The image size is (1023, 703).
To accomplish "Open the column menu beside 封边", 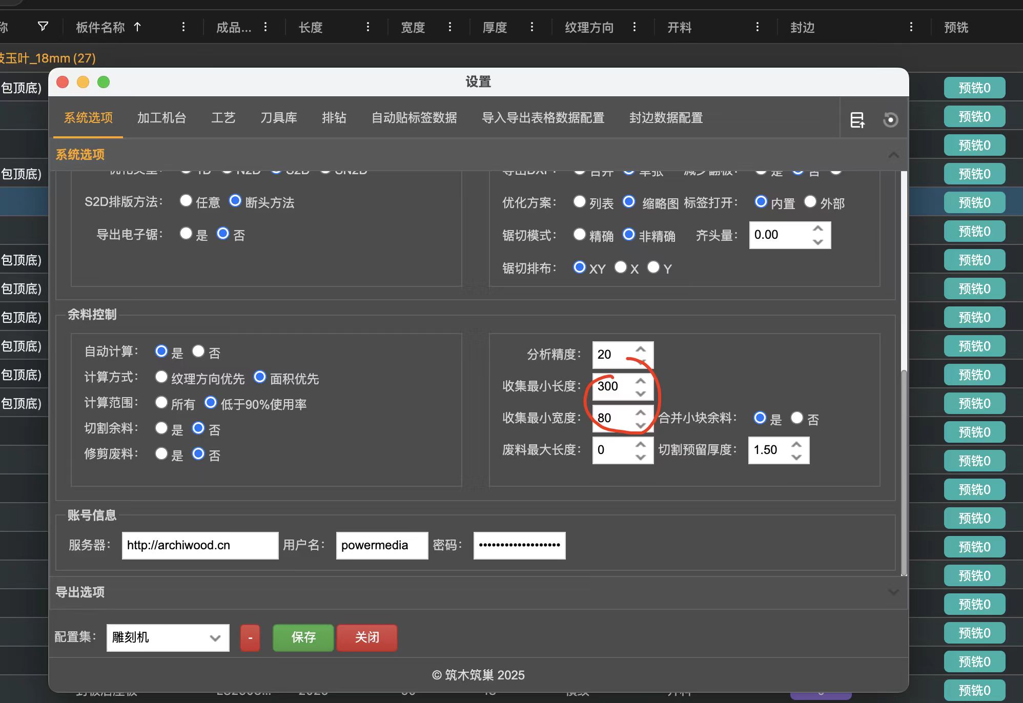I will pos(911,27).
